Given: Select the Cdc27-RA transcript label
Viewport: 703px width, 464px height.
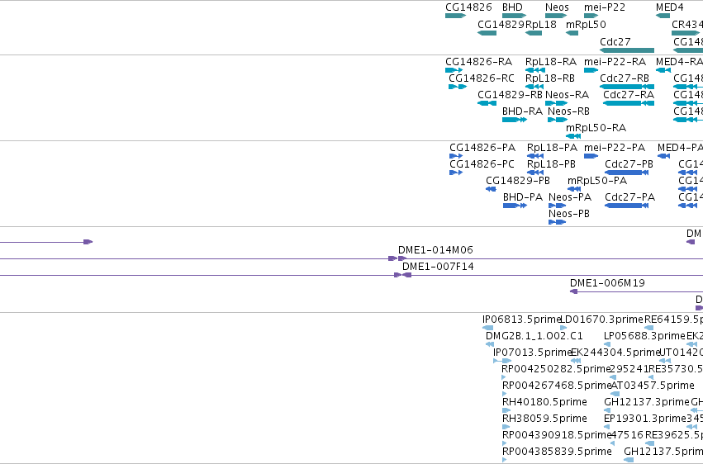Looking at the screenshot, I should [x=629, y=94].
